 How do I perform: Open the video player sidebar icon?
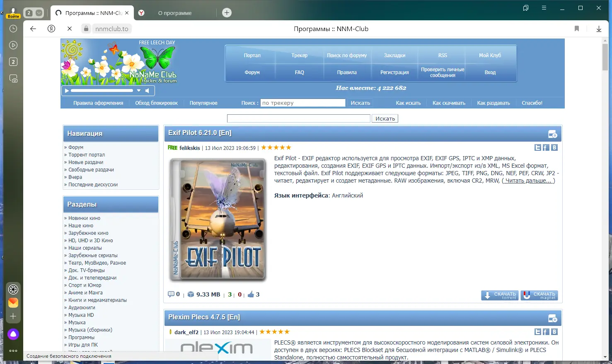(x=13, y=45)
